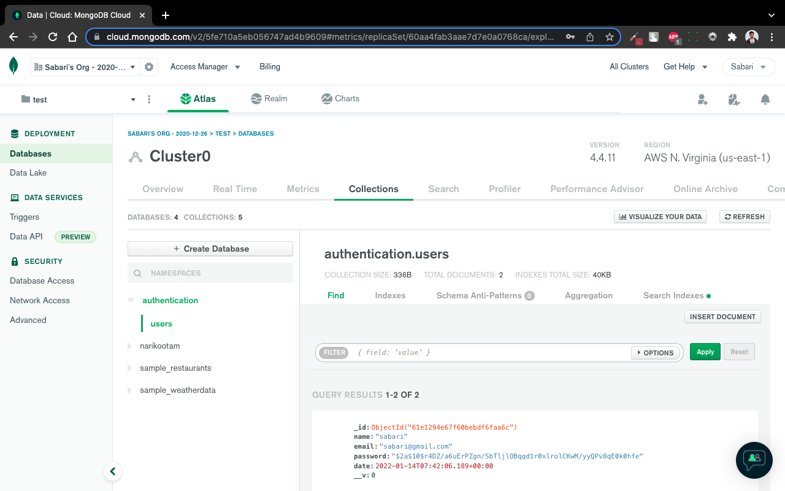Switch to the Aggregation tab
785x491 pixels.
589,295
